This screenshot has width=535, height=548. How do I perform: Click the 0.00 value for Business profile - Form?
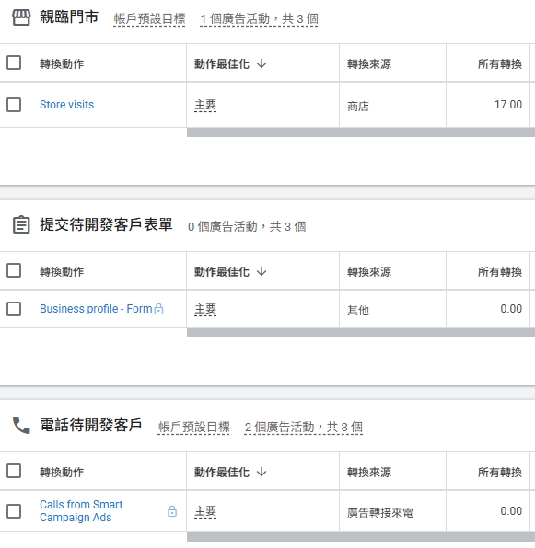click(511, 309)
